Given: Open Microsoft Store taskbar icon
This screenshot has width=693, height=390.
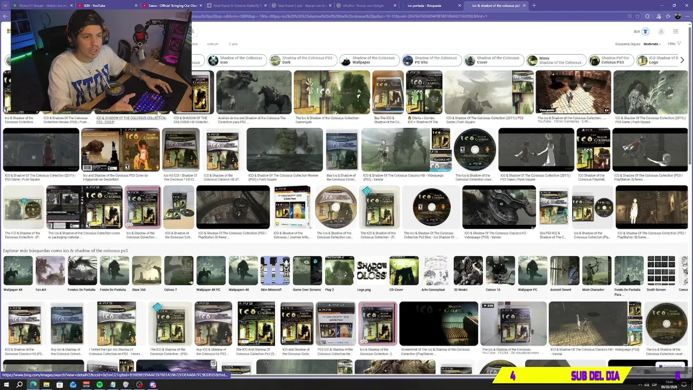Looking at the screenshot, I should [60, 385].
